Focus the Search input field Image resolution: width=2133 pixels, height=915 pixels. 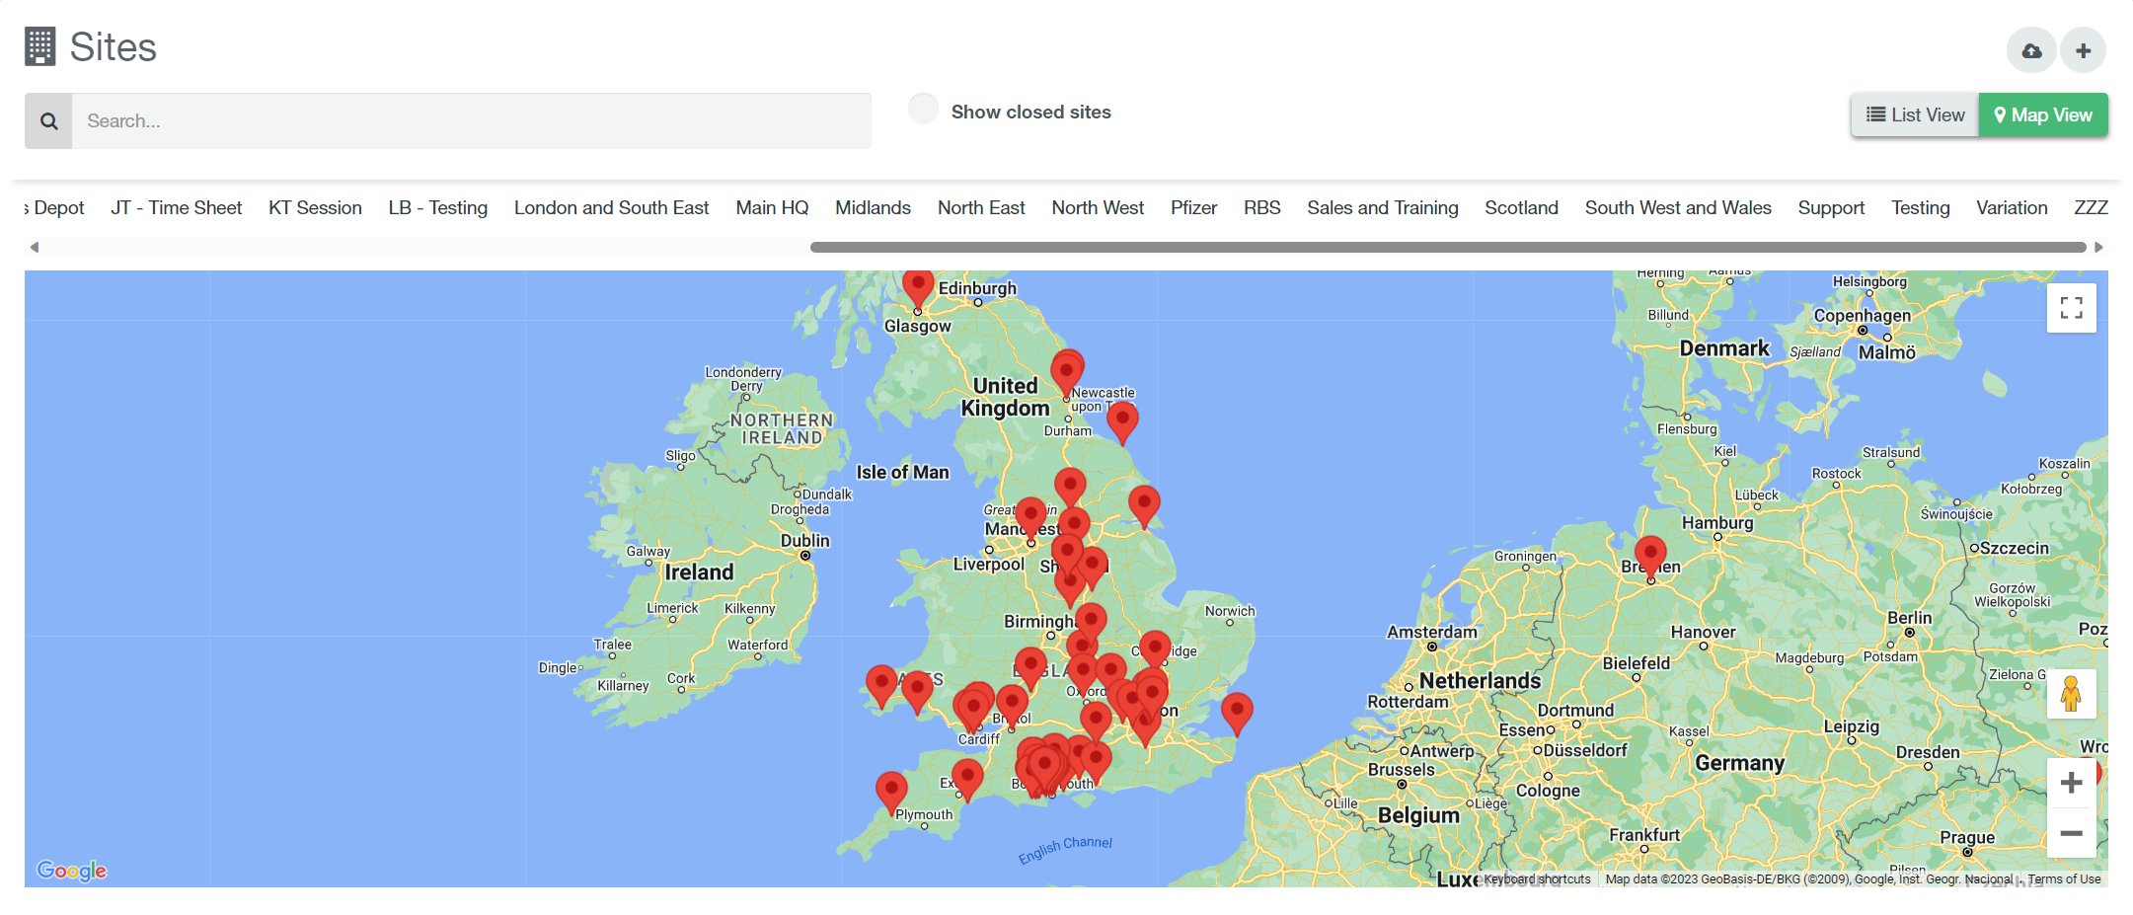tap(472, 121)
